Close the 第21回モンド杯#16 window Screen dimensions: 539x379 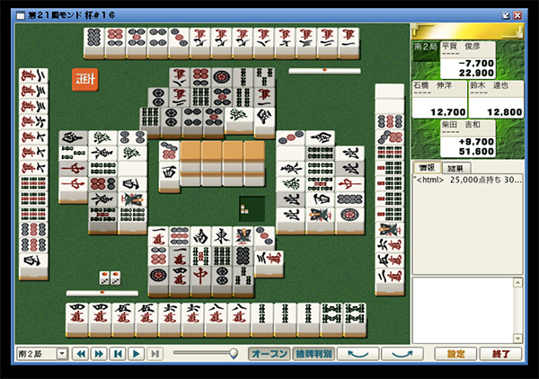click(517, 15)
